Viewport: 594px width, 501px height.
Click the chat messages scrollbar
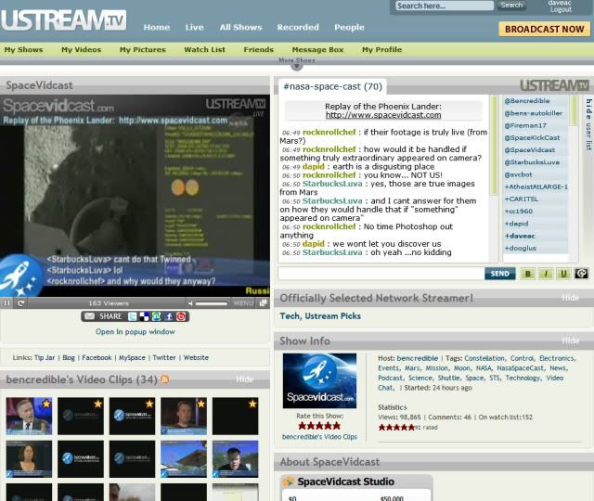[493, 146]
